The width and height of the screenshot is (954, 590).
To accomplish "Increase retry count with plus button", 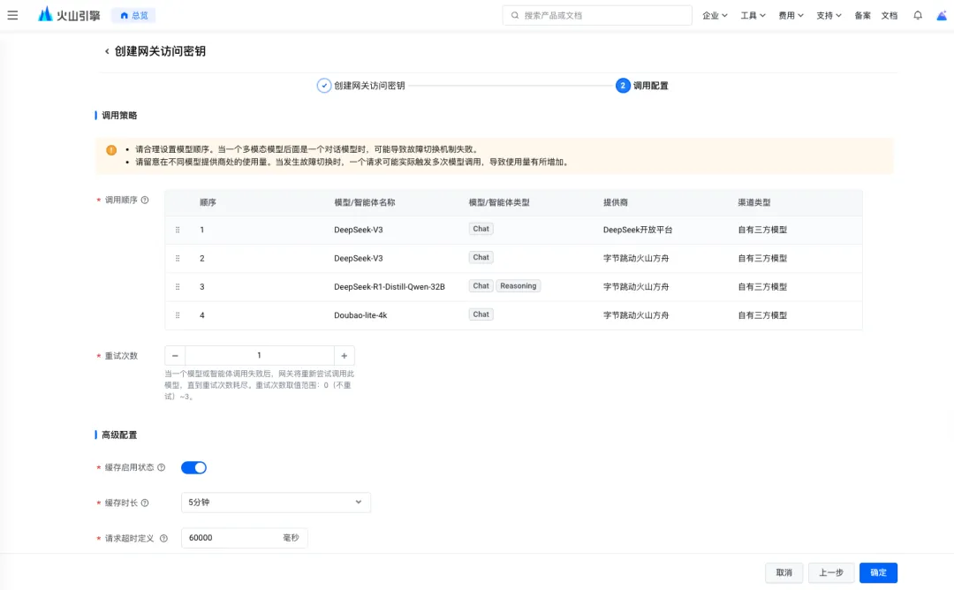I will click(x=344, y=355).
